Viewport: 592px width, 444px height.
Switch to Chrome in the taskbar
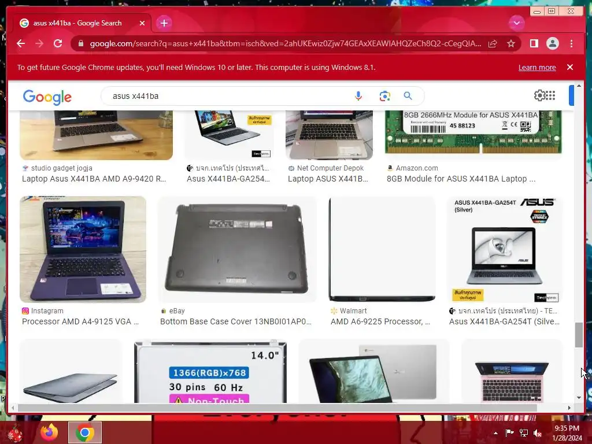click(85, 432)
